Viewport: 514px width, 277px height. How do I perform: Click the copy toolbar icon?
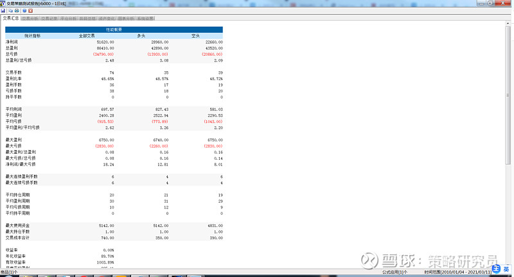(x=10, y=11)
